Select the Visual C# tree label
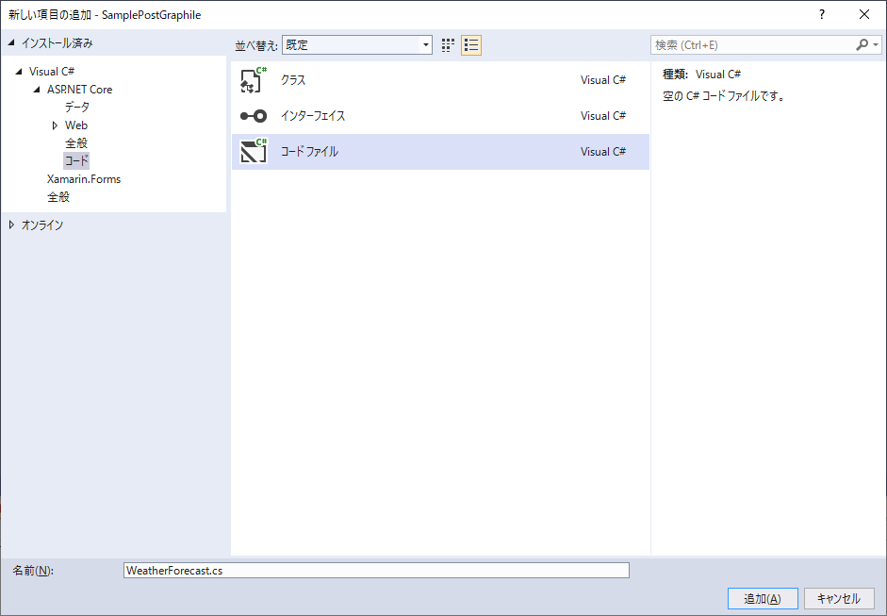 (52, 72)
